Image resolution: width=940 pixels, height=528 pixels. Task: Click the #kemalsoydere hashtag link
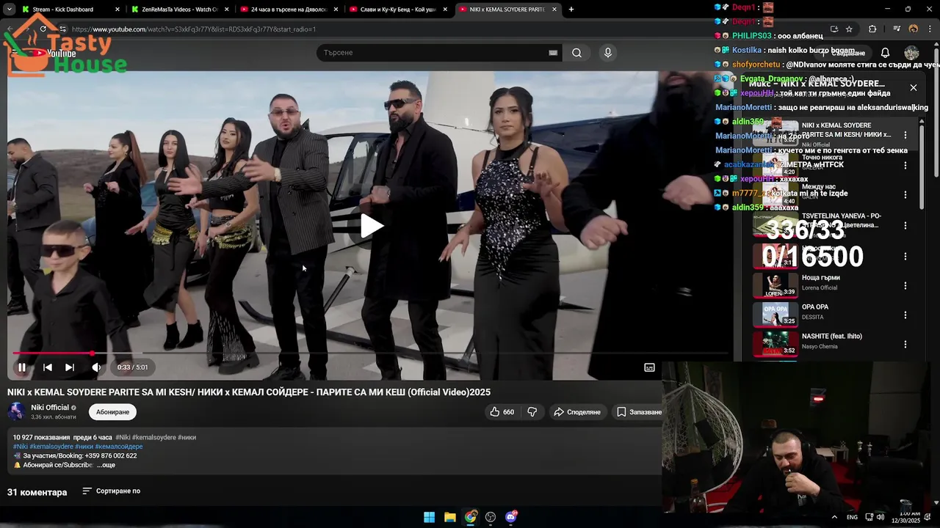coord(51,447)
